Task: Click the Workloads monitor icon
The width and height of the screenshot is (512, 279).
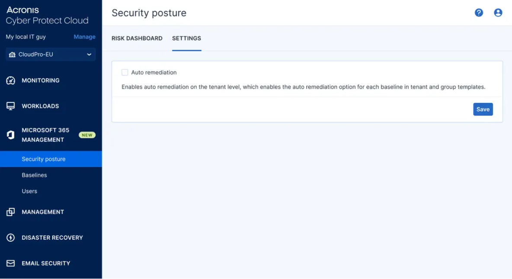Action: click(x=11, y=106)
